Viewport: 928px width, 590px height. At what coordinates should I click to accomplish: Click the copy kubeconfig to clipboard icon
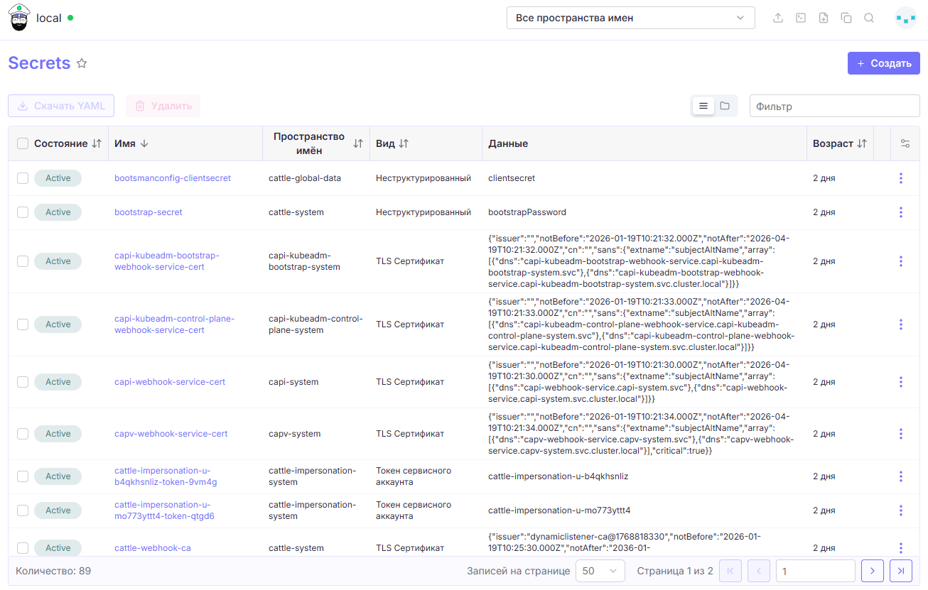(846, 18)
